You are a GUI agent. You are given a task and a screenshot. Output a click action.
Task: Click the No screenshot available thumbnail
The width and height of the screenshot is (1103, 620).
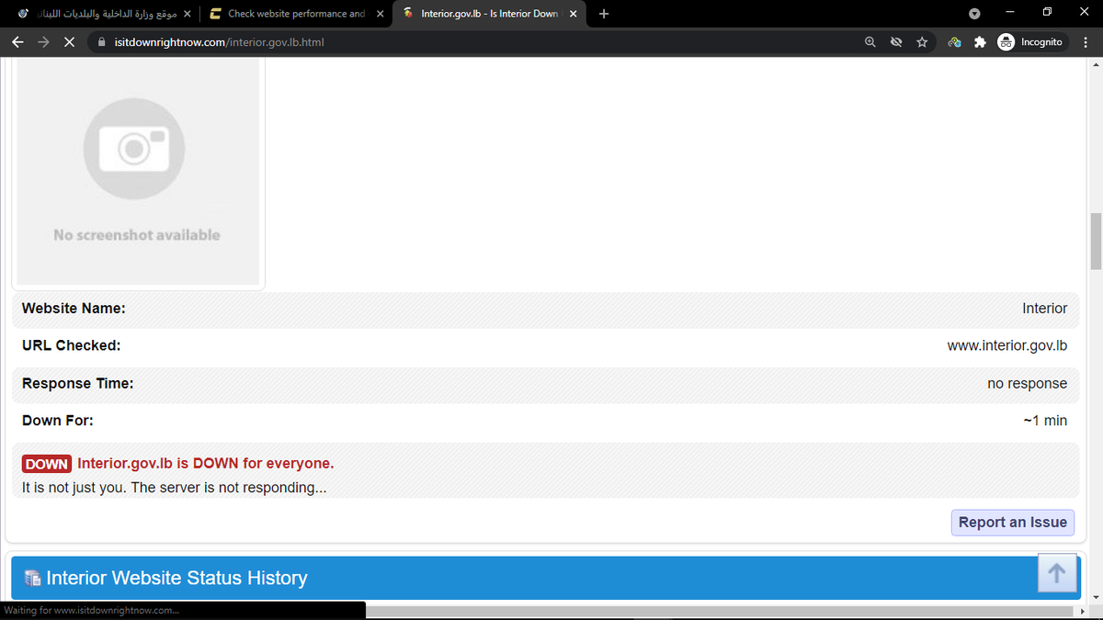click(x=138, y=170)
